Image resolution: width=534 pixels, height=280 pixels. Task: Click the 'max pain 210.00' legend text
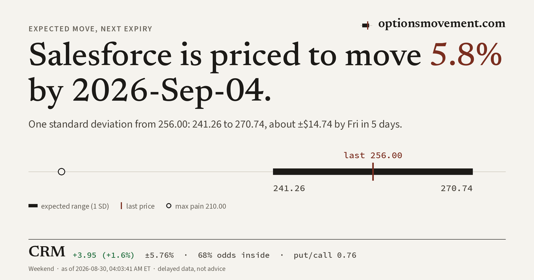(x=201, y=206)
